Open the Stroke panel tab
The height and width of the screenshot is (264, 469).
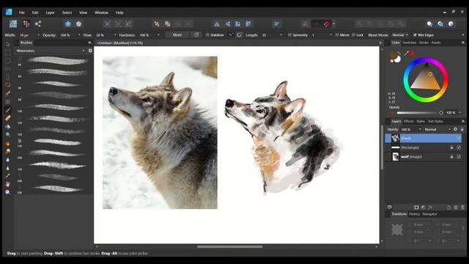pyautogui.click(x=424, y=43)
